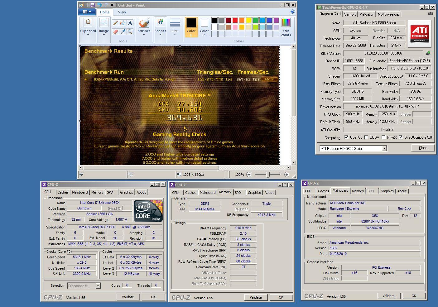Click the Image select rectangle icon

coord(104,22)
